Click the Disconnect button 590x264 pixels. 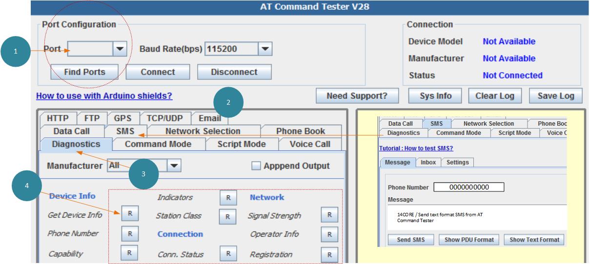[x=234, y=72]
